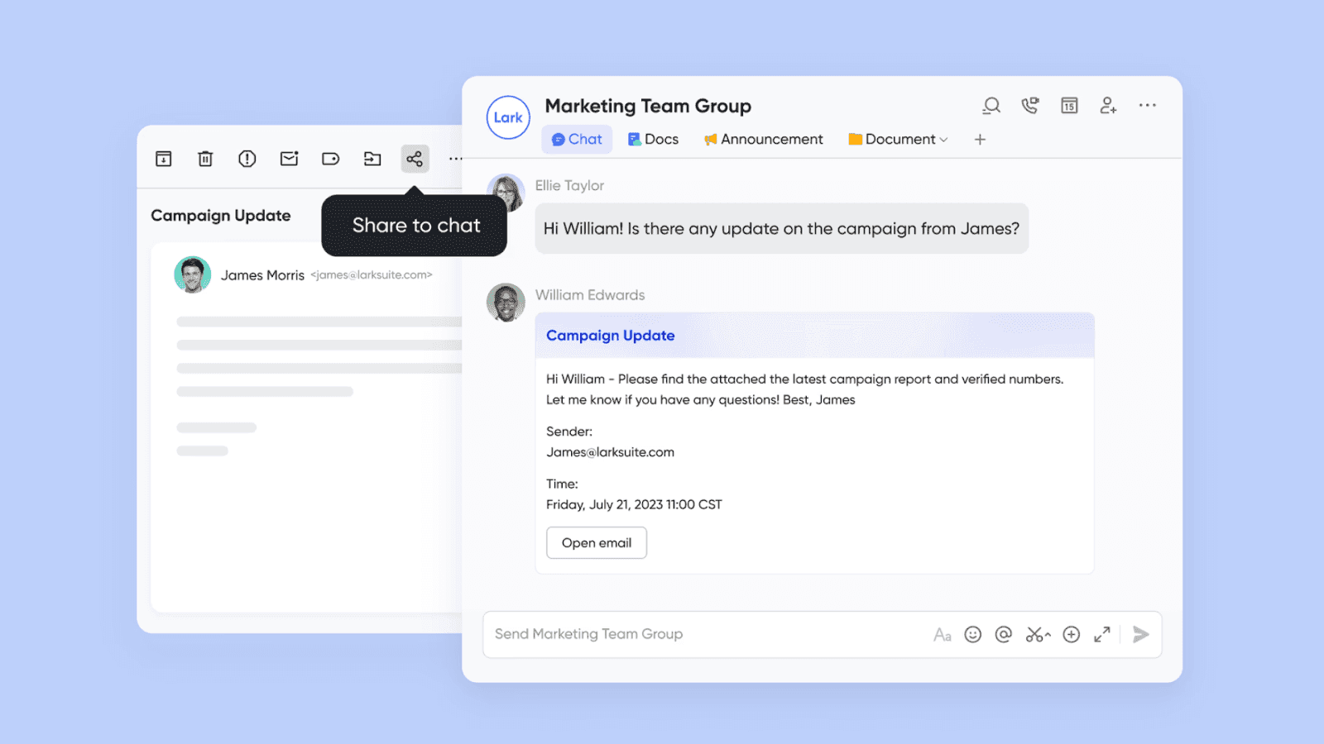The height and width of the screenshot is (744, 1324).
Task: Open the group calendar icon
Action: 1069,106
